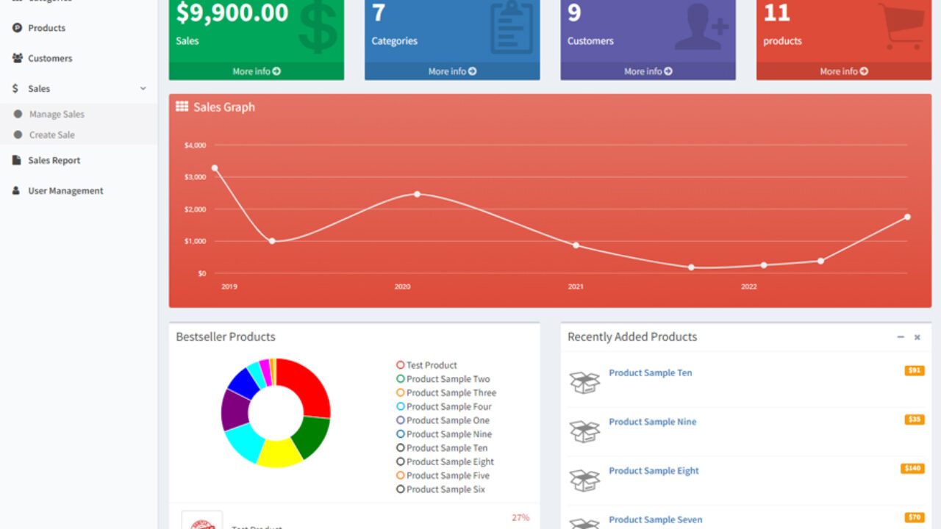This screenshot has height=529, width=941.
Task: Click the clipboard icon on Categories card
Action: (x=513, y=28)
